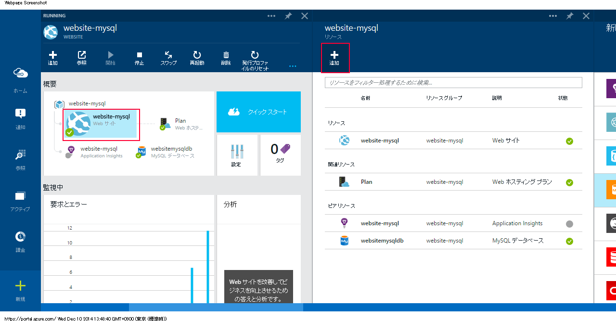Image resolution: width=616 pixels, height=321 pixels.
Task: Click Web ホスティング プラン description cell
Action: click(x=522, y=182)
